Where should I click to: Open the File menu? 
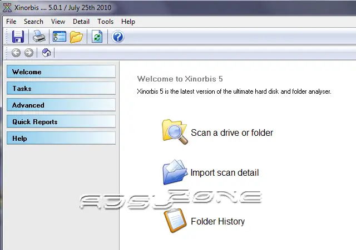(11, 22)
